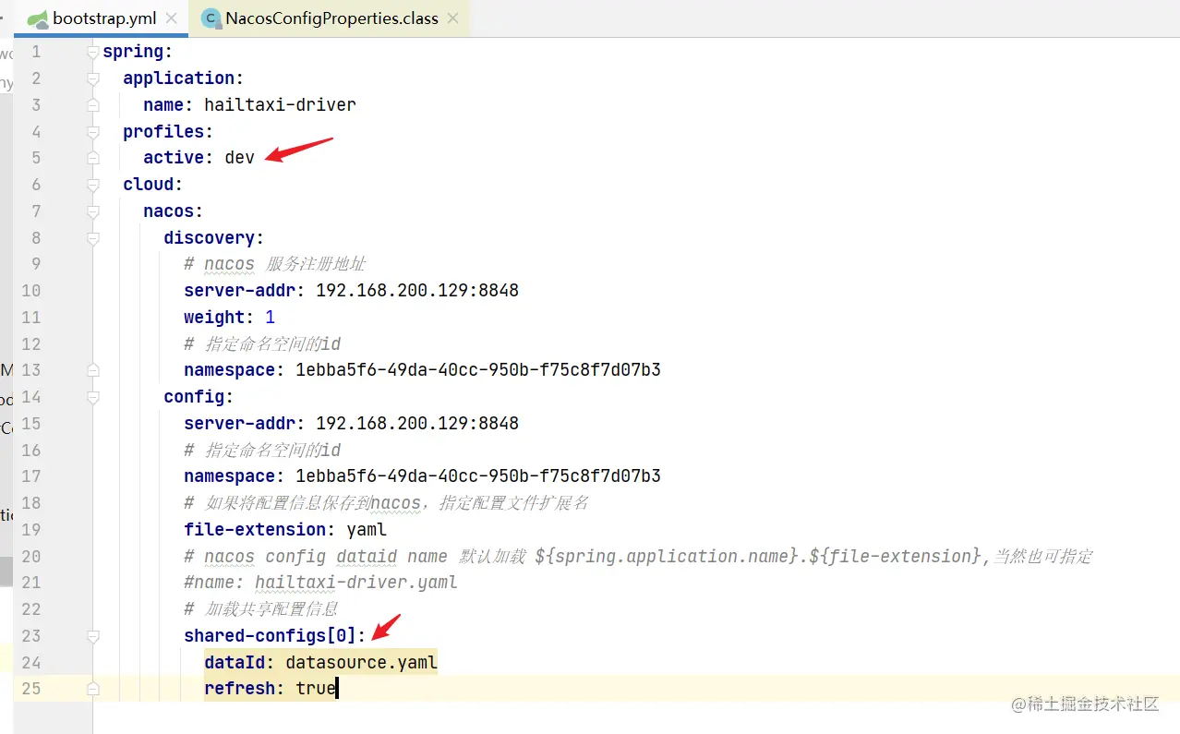This screenshot has height=734, width=1180.
Task: Click the fold end marker on line 3
Action: 92,105
